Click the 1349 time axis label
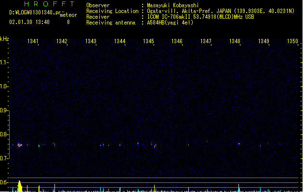This screenshot has width=303, height=192. pos(263,41)
